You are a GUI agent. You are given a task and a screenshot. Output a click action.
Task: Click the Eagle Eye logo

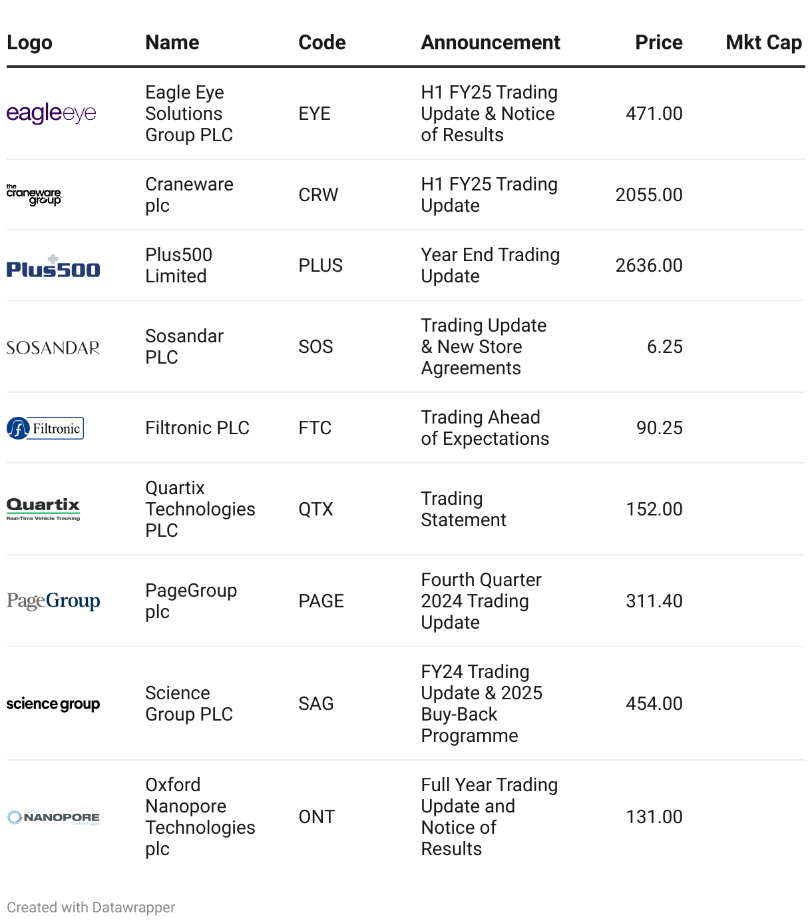(51, 113)
